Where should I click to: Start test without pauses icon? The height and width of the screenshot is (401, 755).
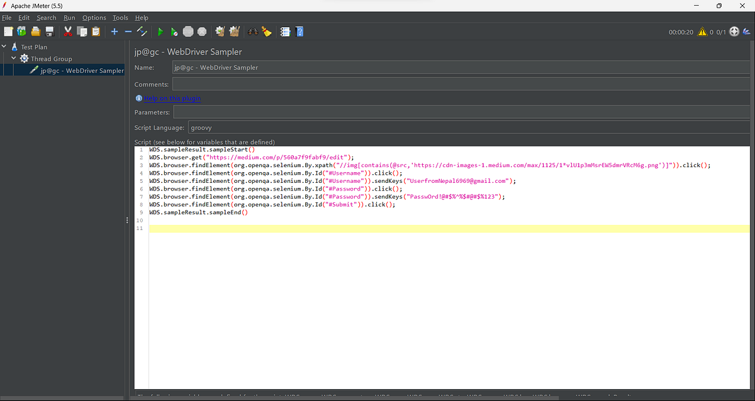174,31
